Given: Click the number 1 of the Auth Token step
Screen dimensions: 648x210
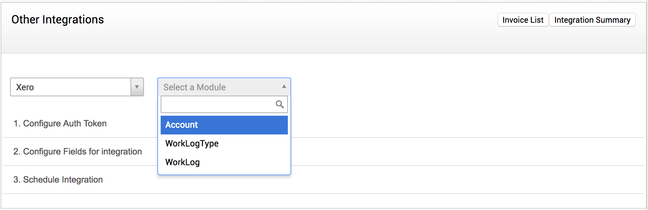Looking at the screenshot, I should tap(16, 123).
